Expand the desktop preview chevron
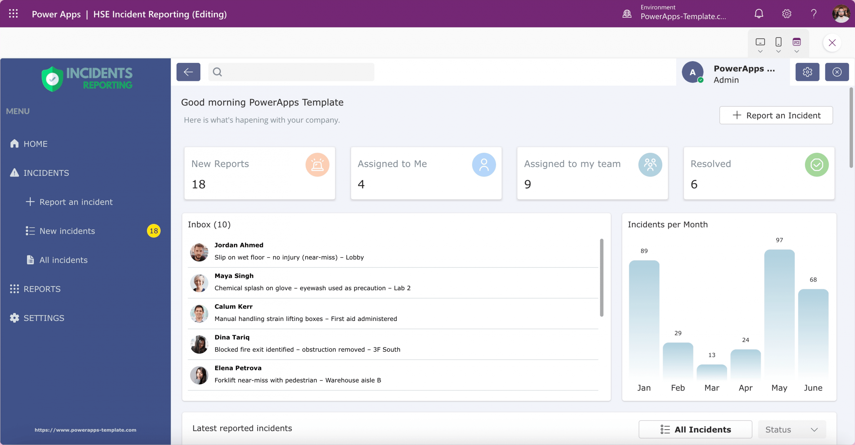Viewport: 855px width, 445px height. point(760,52)
